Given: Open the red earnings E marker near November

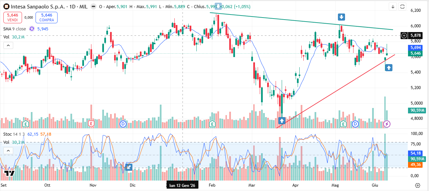Looking at the screenshot, I should 91,124.
